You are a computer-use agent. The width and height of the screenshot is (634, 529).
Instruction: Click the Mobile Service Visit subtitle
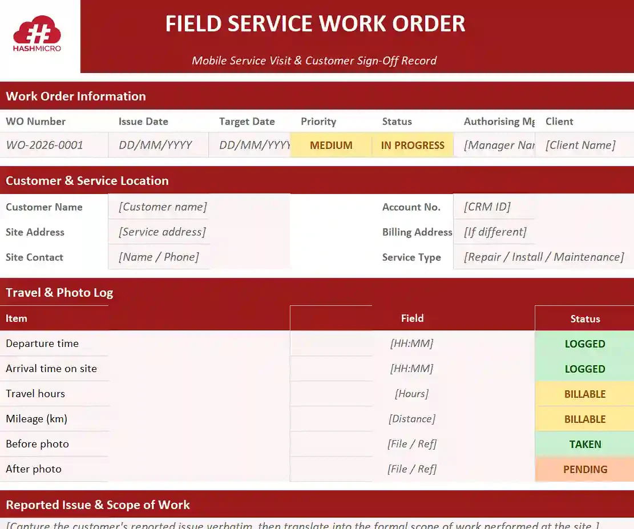(314, 60)
